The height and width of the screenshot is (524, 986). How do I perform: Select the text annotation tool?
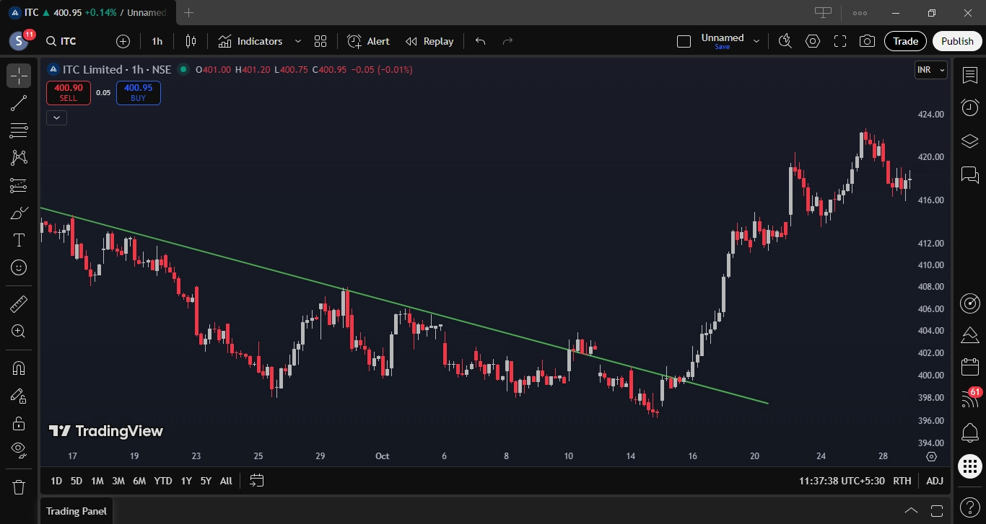point(19,240)
